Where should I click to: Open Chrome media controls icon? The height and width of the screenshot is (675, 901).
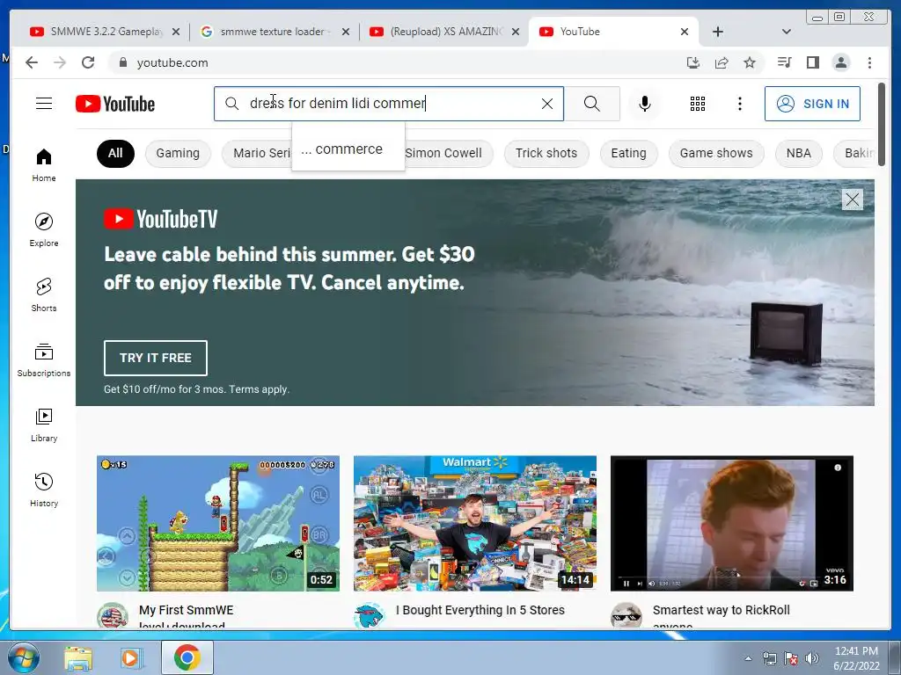(784, 62)
